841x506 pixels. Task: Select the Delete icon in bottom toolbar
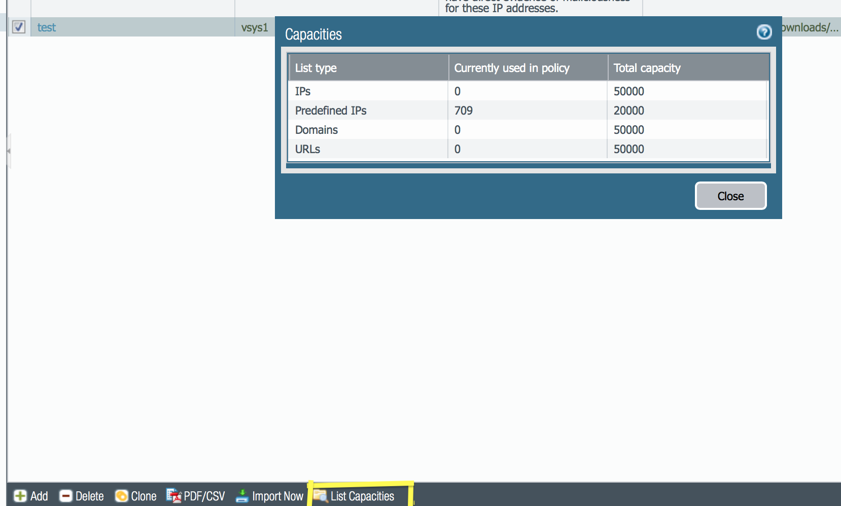point(66,496)
